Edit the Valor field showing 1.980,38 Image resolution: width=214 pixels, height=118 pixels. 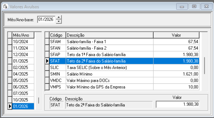(x=177, y=104)
